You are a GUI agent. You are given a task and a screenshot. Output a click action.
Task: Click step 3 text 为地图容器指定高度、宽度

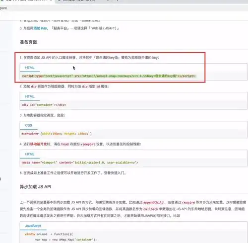pos(42,115)
